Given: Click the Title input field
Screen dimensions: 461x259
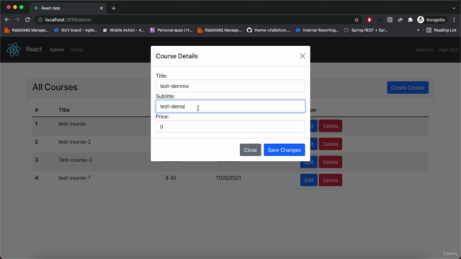Looking at the screenshot, I should point(230,86).
